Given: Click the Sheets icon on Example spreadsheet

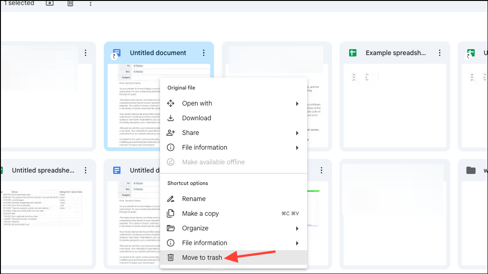Looking at the screenshot, I should point(353,53).
